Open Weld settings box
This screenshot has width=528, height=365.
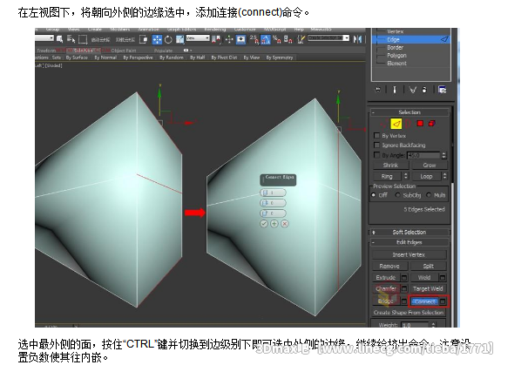[x=443, y=278]
